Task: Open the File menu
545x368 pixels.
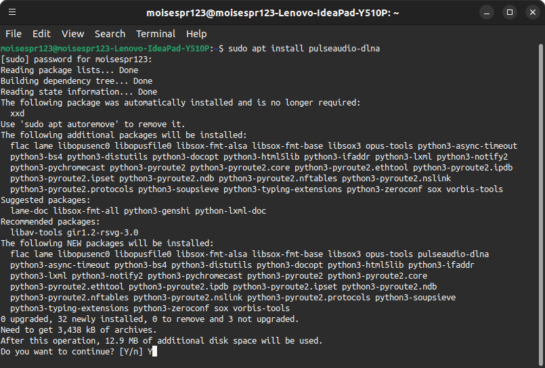Action: (x=14, y=34)
